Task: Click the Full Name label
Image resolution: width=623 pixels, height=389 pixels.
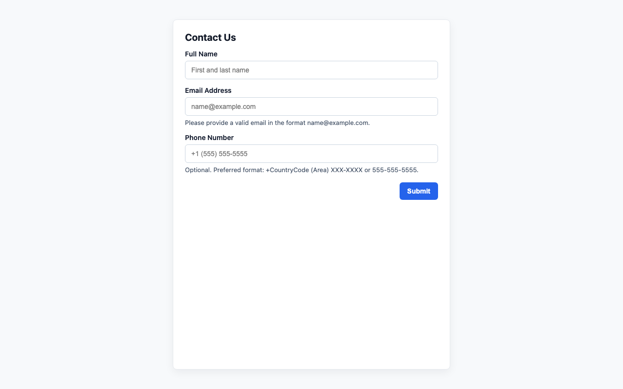Action: click(x=201, y=54)
